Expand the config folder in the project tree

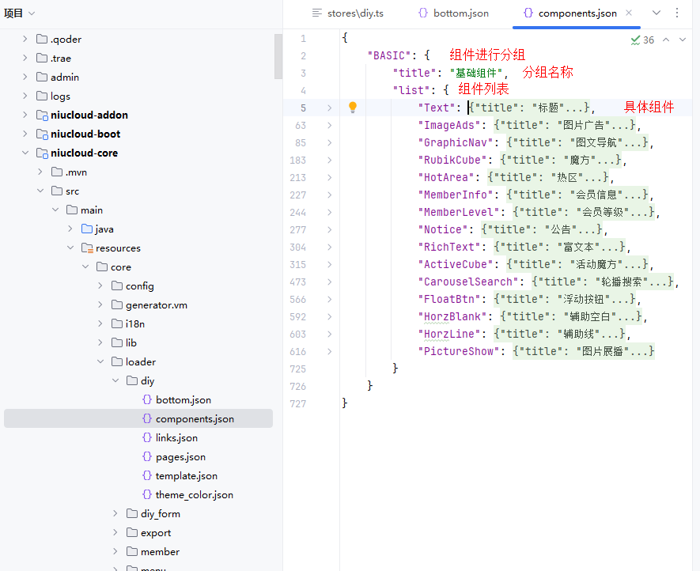click(x=100, y=285)
